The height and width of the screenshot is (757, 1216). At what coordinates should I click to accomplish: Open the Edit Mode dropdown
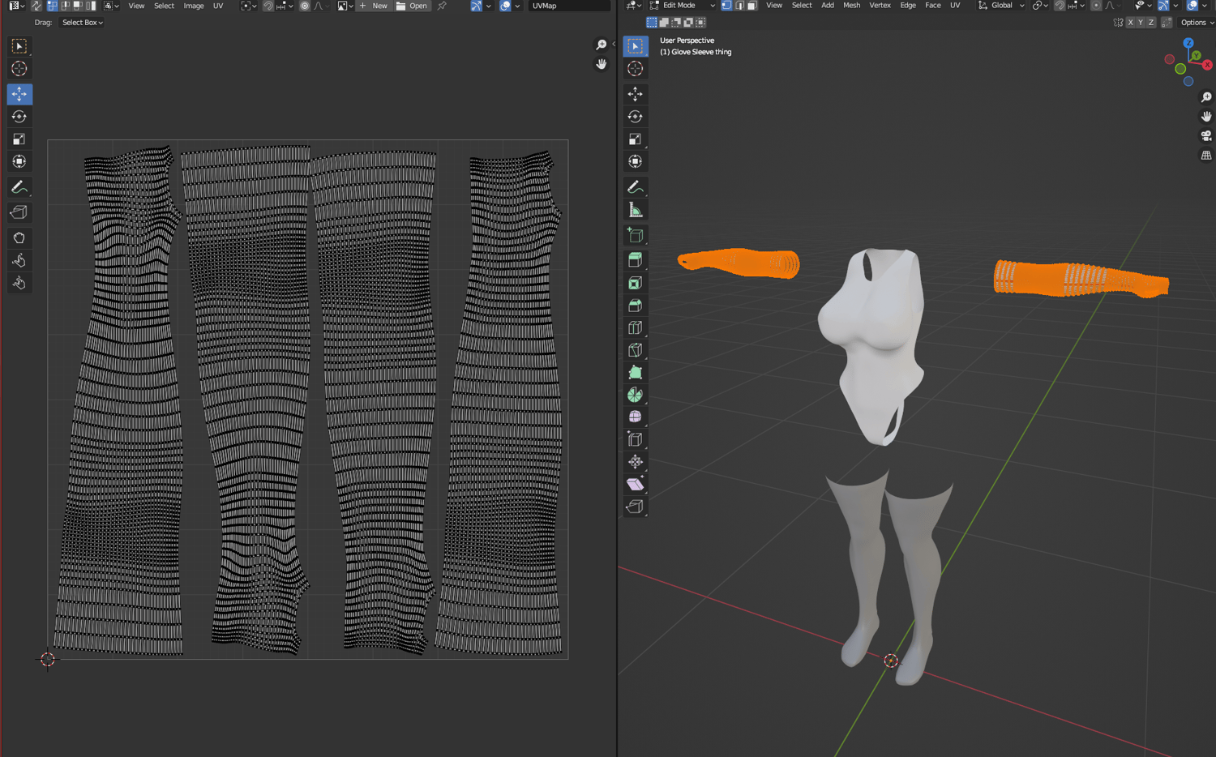click(683, 6)
